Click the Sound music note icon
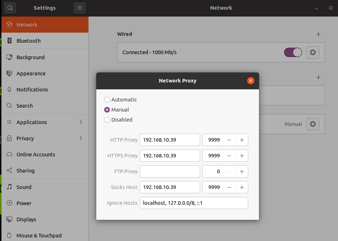 pyautogui.click(x=9, y=187)
